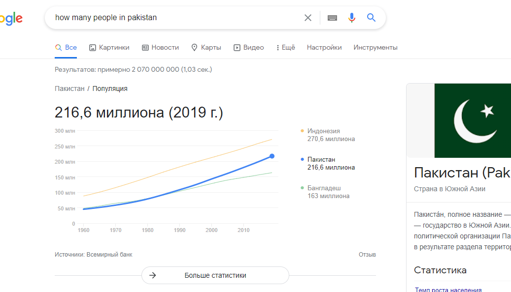511x292 pixels.
Task: Click the Пакистан breadcrumb link
Action: pyautogui.click(x=69, y=88)
